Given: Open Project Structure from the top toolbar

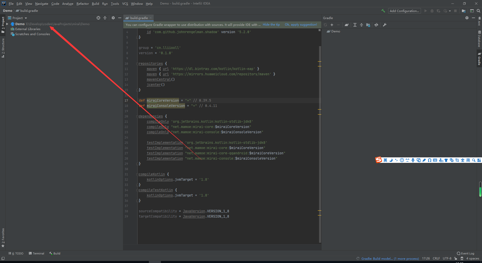Looking at the screenshot, I should (x=464, y=11).
